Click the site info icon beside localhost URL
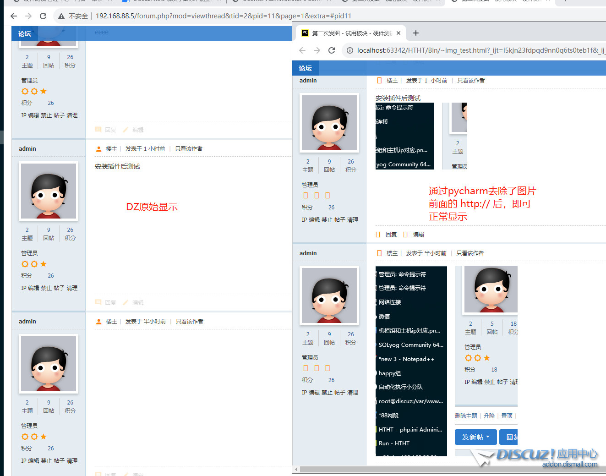 (x=350, y=50)
